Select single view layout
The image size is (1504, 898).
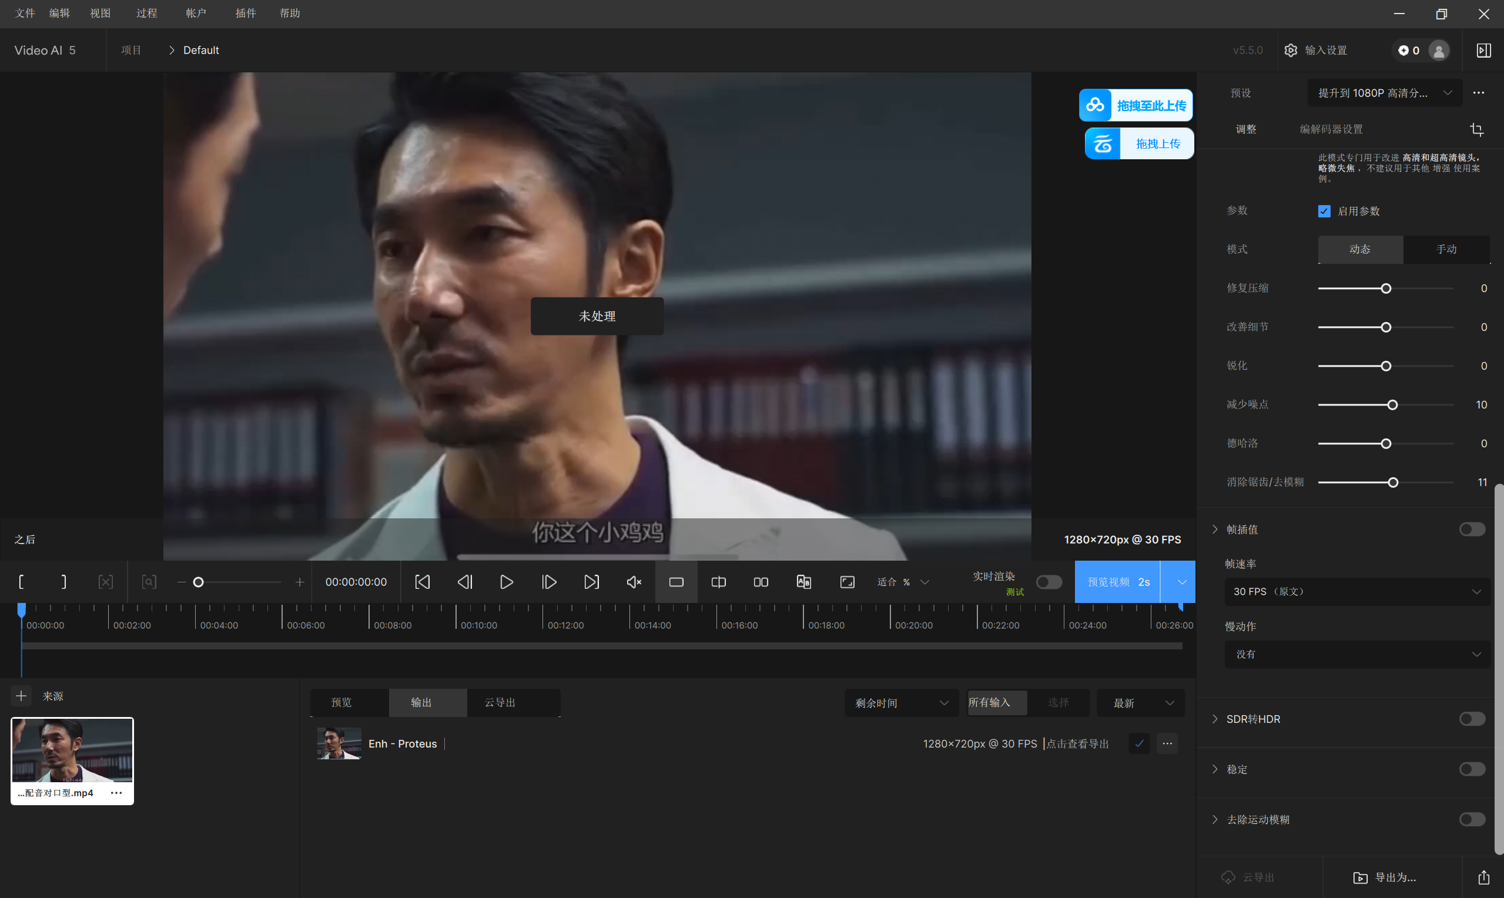pos(676,581)
